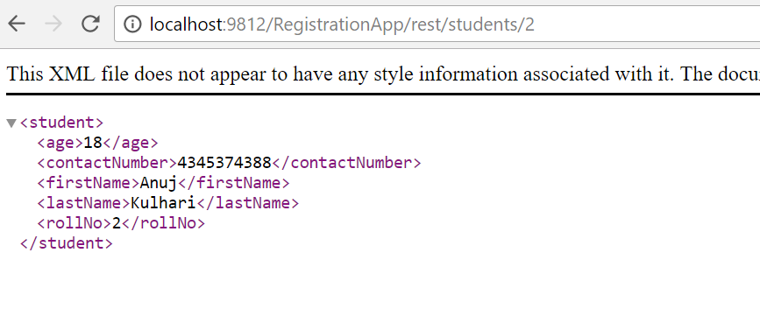
Task: Collapse the student XML node triangle
Action: [11, 123]
